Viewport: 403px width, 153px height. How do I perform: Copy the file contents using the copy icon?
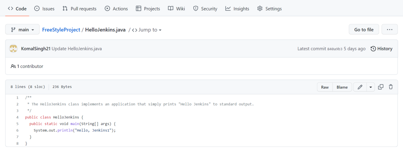point(381,87)
